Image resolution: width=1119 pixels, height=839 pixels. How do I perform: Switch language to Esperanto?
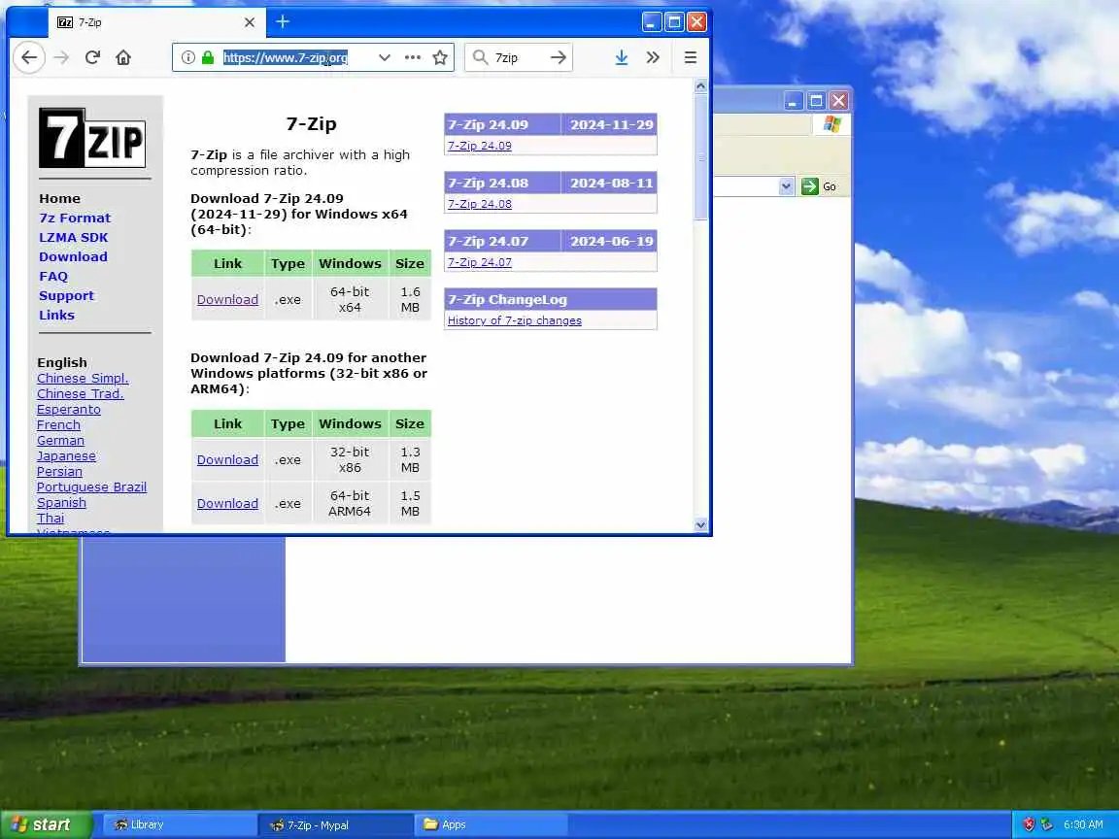(69, 410)
